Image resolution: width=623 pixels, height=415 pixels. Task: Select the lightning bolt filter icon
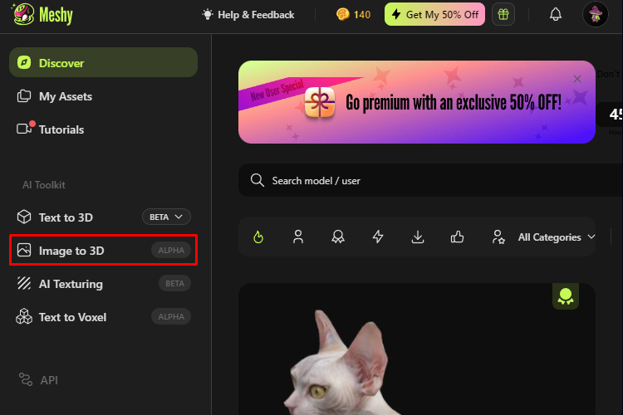pos(378,237)
